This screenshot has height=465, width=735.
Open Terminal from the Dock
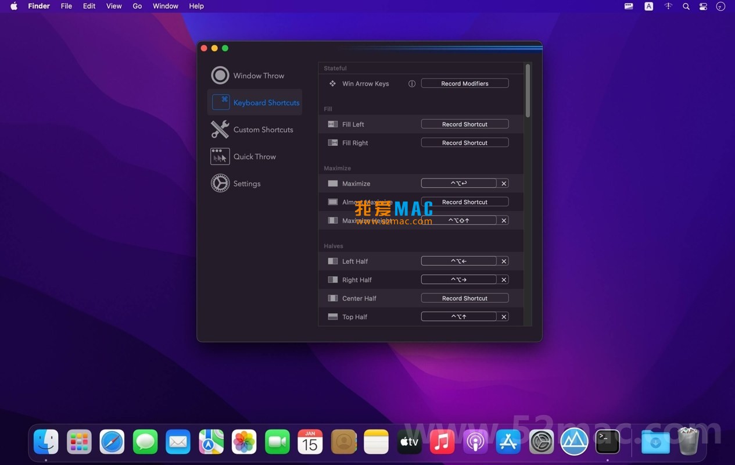coord(607,442)
